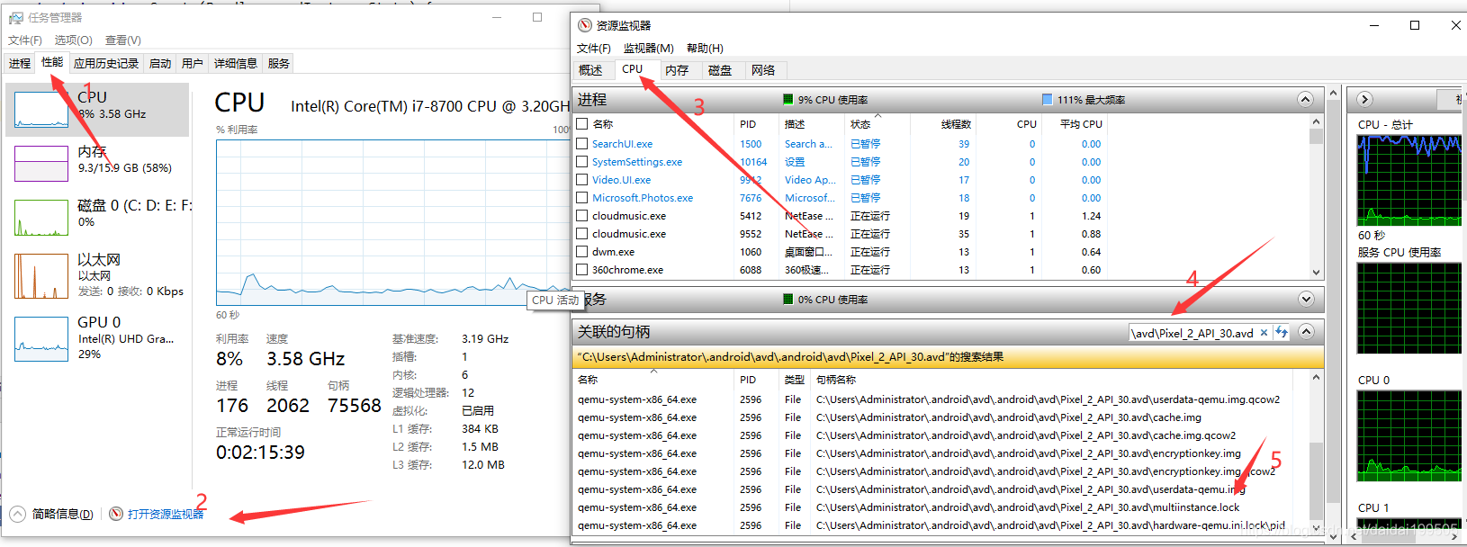Open the 应用历史记录 tab
The width and height of the screenshot is (1467, 547).
pos(106,64)
